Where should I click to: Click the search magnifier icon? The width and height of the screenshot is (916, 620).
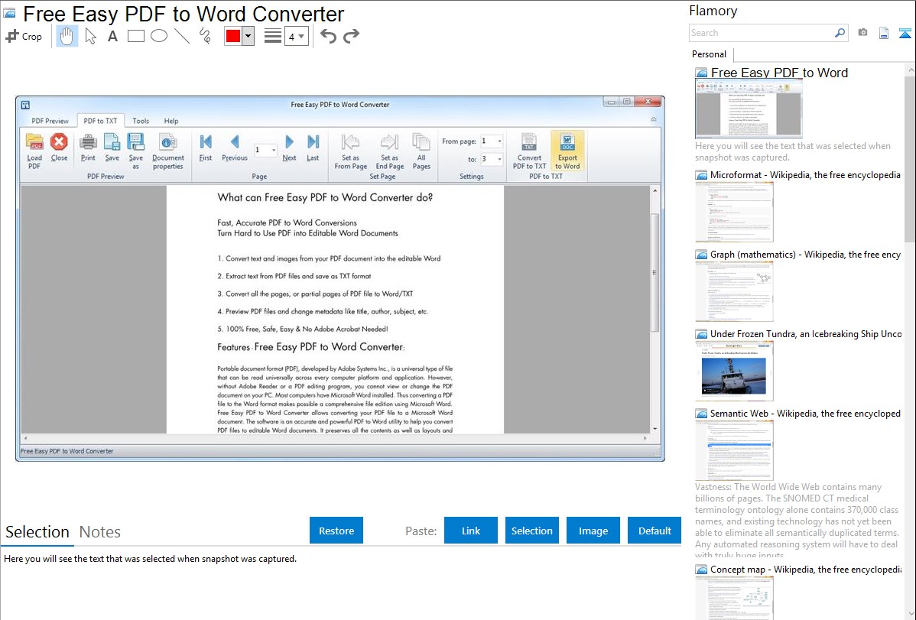pos(840,33)
